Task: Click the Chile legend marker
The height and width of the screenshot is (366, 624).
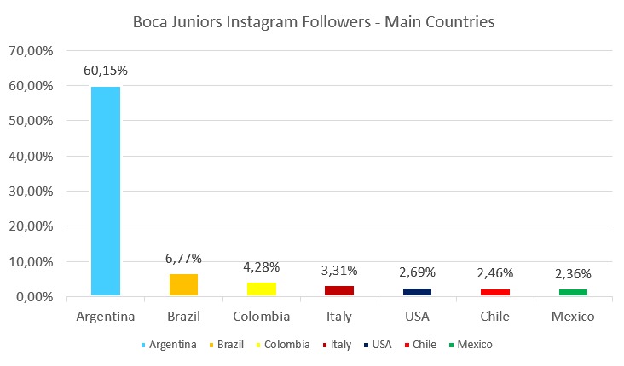Action: tap(406, 346)
